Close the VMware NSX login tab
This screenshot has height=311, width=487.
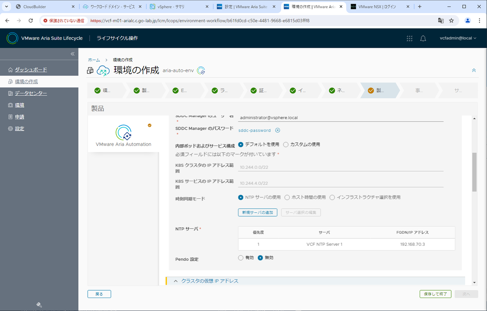click(407, 7)
